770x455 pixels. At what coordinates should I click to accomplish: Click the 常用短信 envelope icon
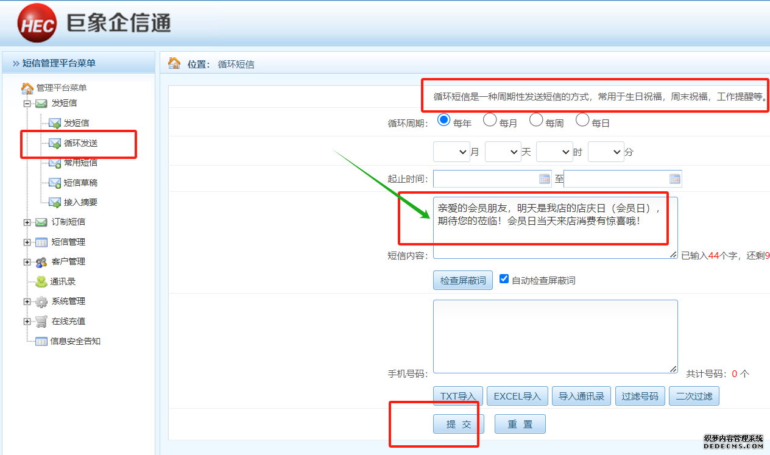pos(55,163)
